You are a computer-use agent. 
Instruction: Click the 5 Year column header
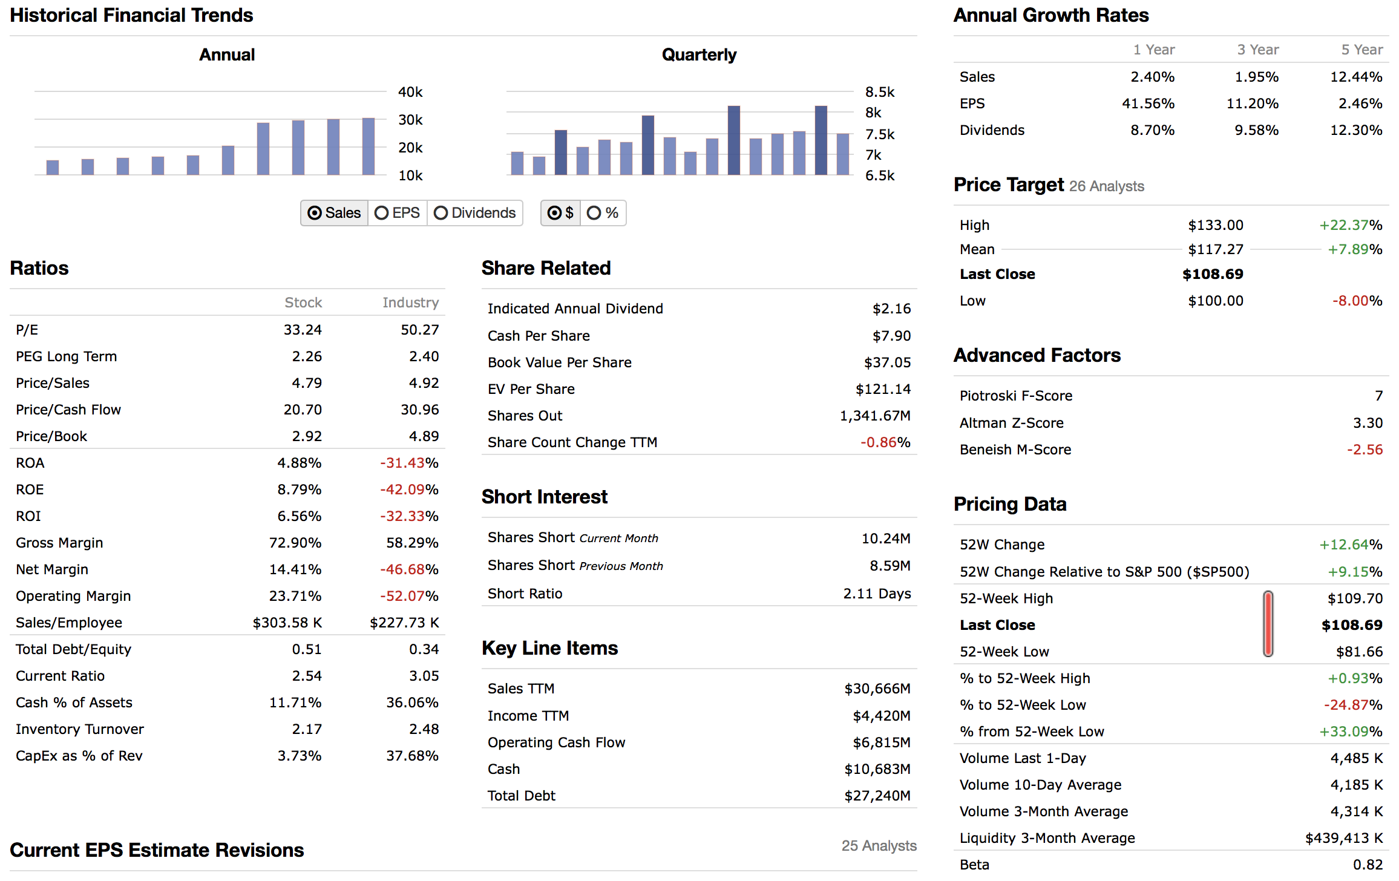coord(1361,50)
